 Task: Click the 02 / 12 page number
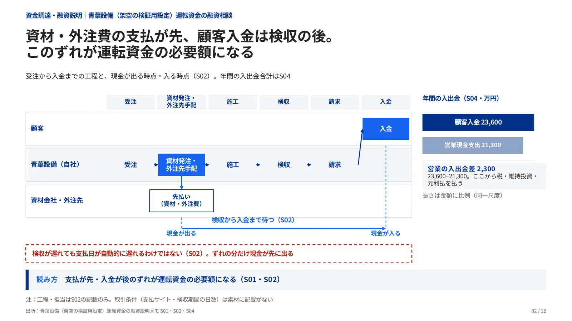[539, 311]
